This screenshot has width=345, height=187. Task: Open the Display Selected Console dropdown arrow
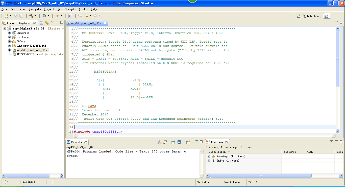click(183, 142)
